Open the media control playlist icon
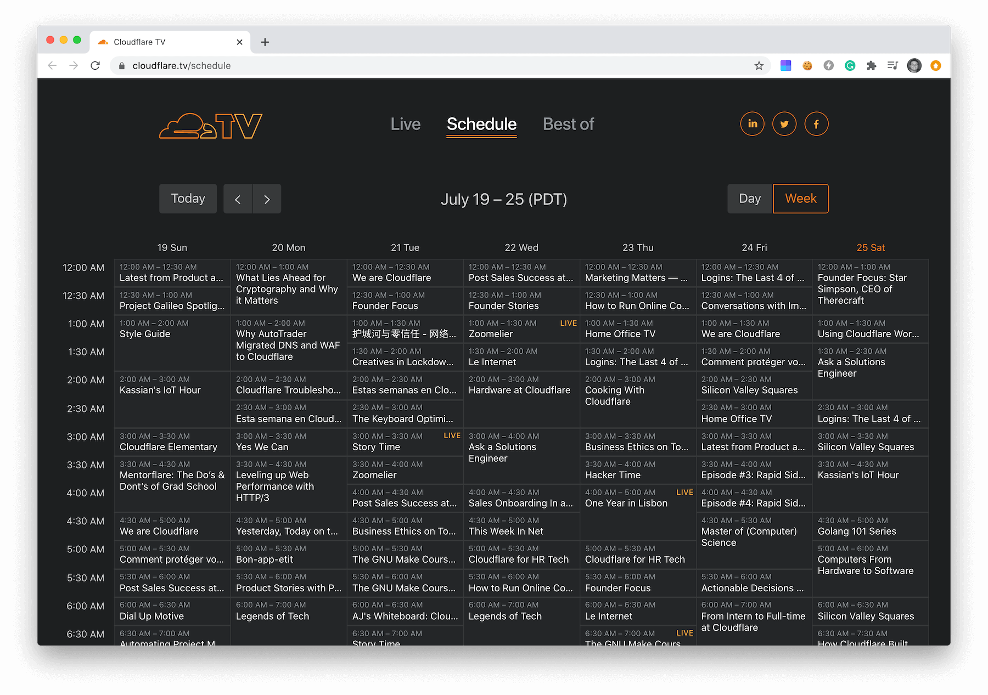The width and height of the screenshot is (988, 695). coord(892,66)
